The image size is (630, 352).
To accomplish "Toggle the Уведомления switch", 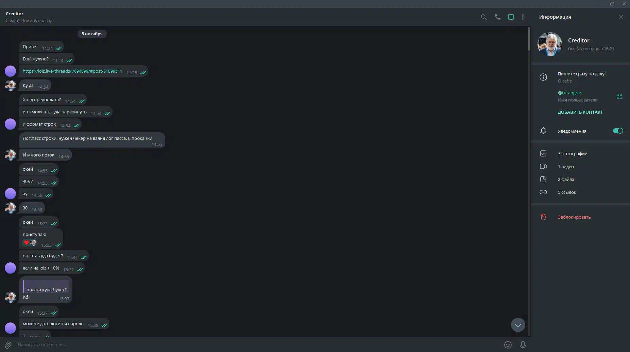I will 618,131.
